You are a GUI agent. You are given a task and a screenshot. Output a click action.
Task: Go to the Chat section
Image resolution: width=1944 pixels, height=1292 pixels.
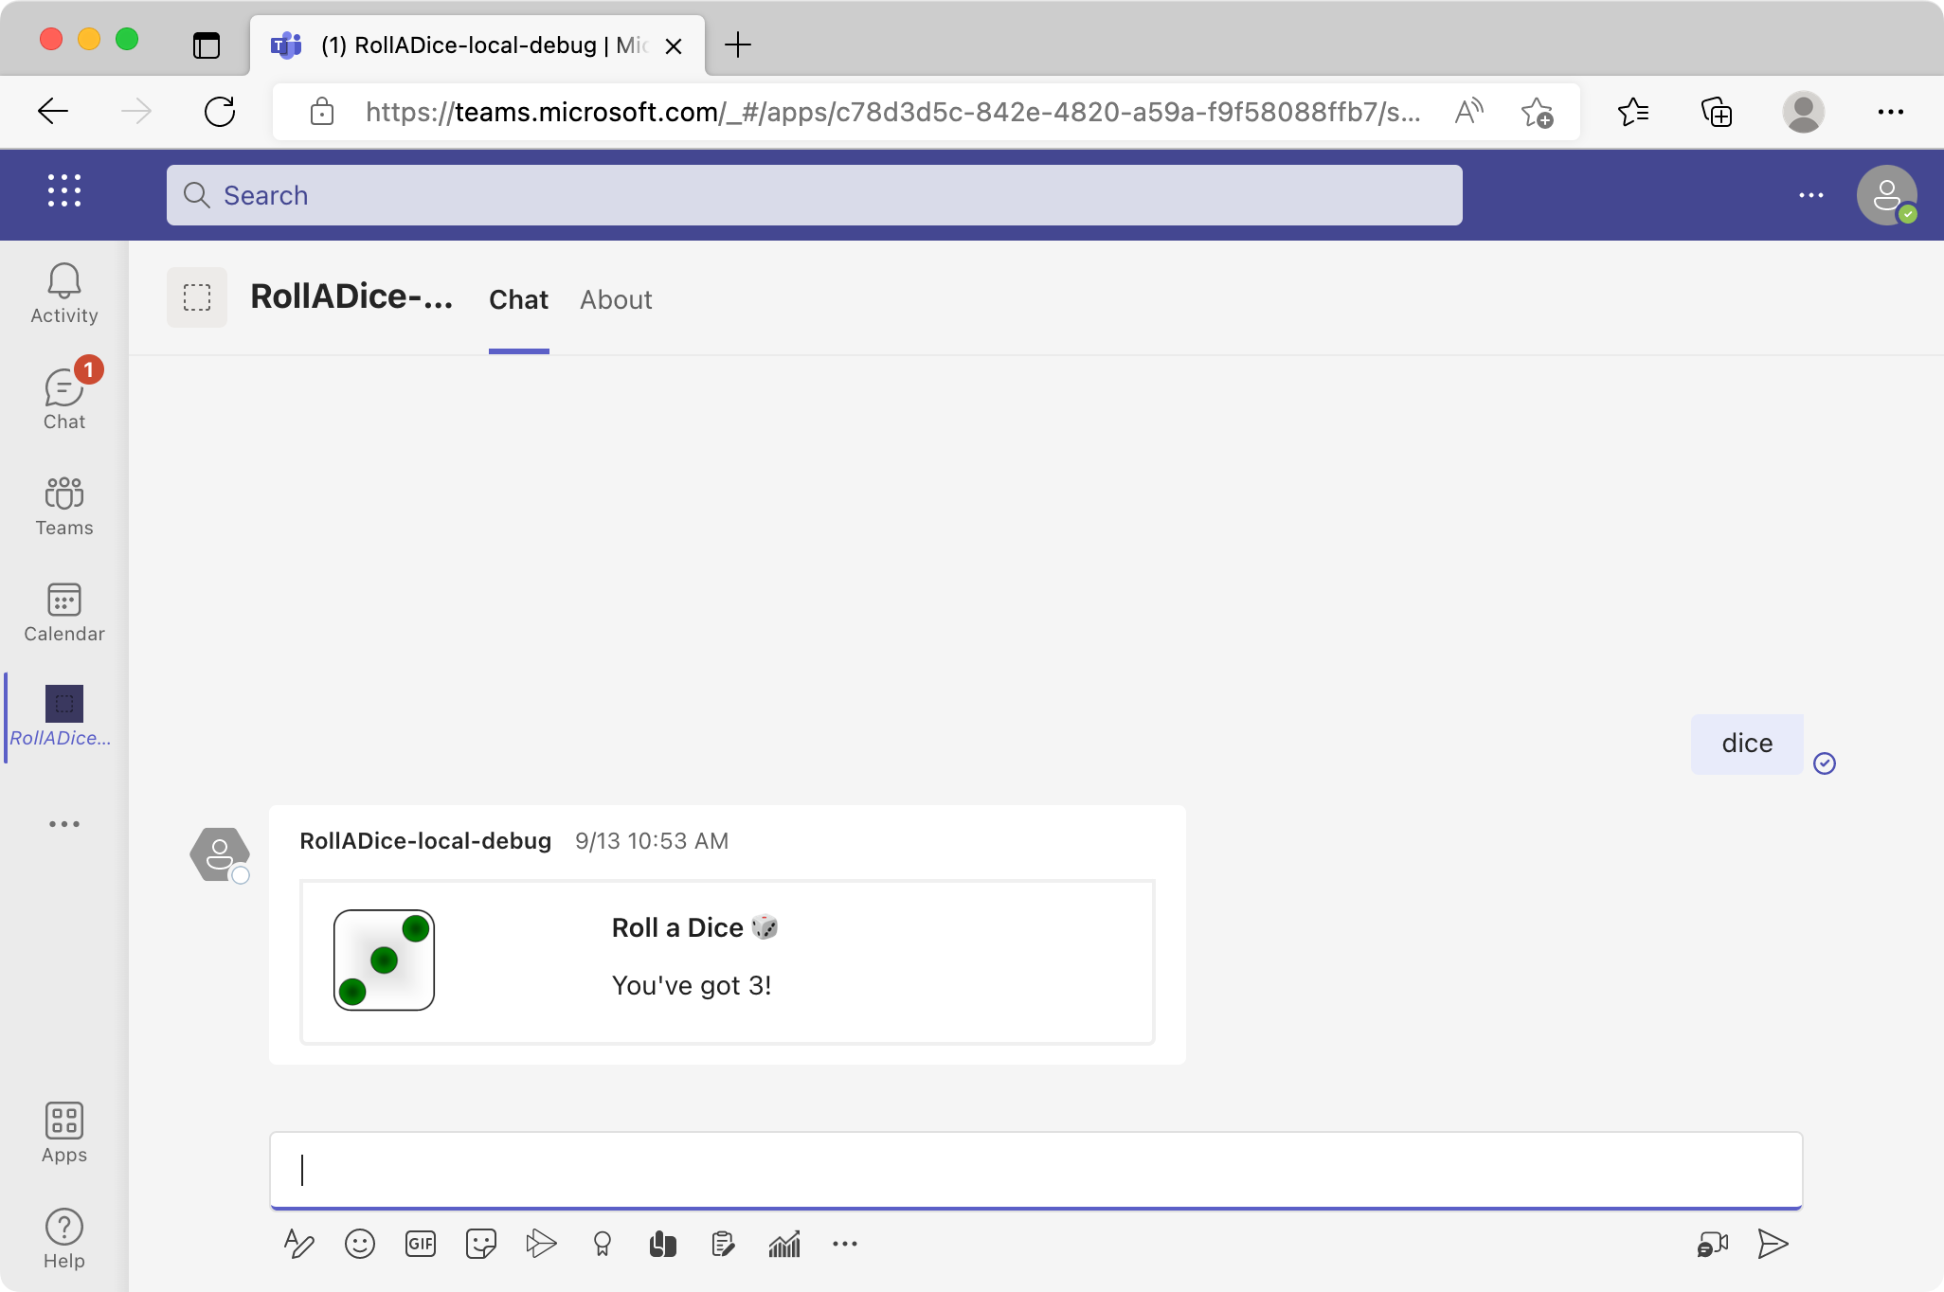tap(63, 398)
